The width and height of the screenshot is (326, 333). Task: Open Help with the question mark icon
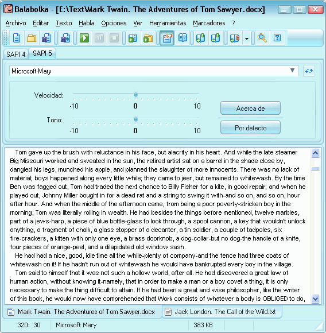[277, 38]
